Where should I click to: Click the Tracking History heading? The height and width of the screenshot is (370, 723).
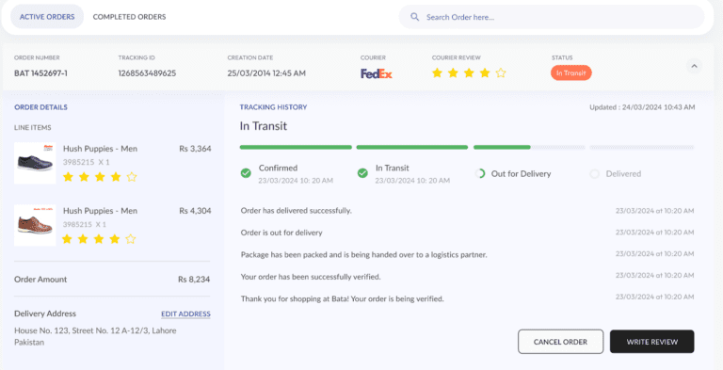pyautogui.click(x=273, y=107)
